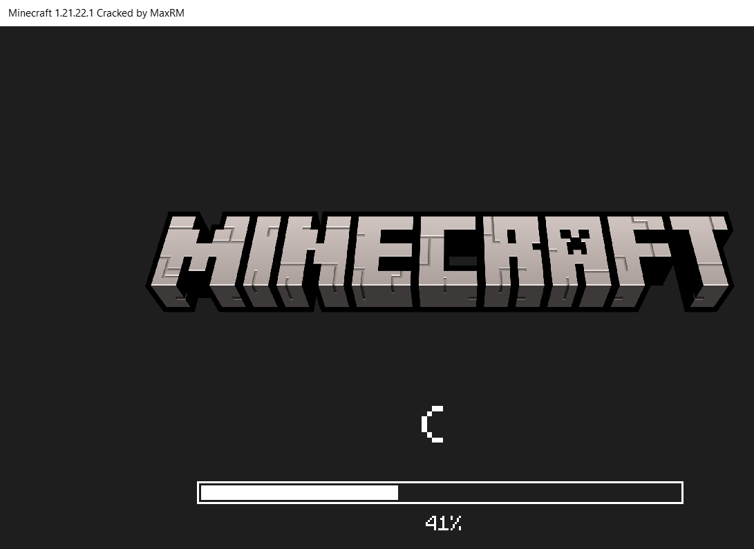Screen dimensions: 754x549
Task: Click the version number 1.21.22.1 in title
Action: [73, 13]
